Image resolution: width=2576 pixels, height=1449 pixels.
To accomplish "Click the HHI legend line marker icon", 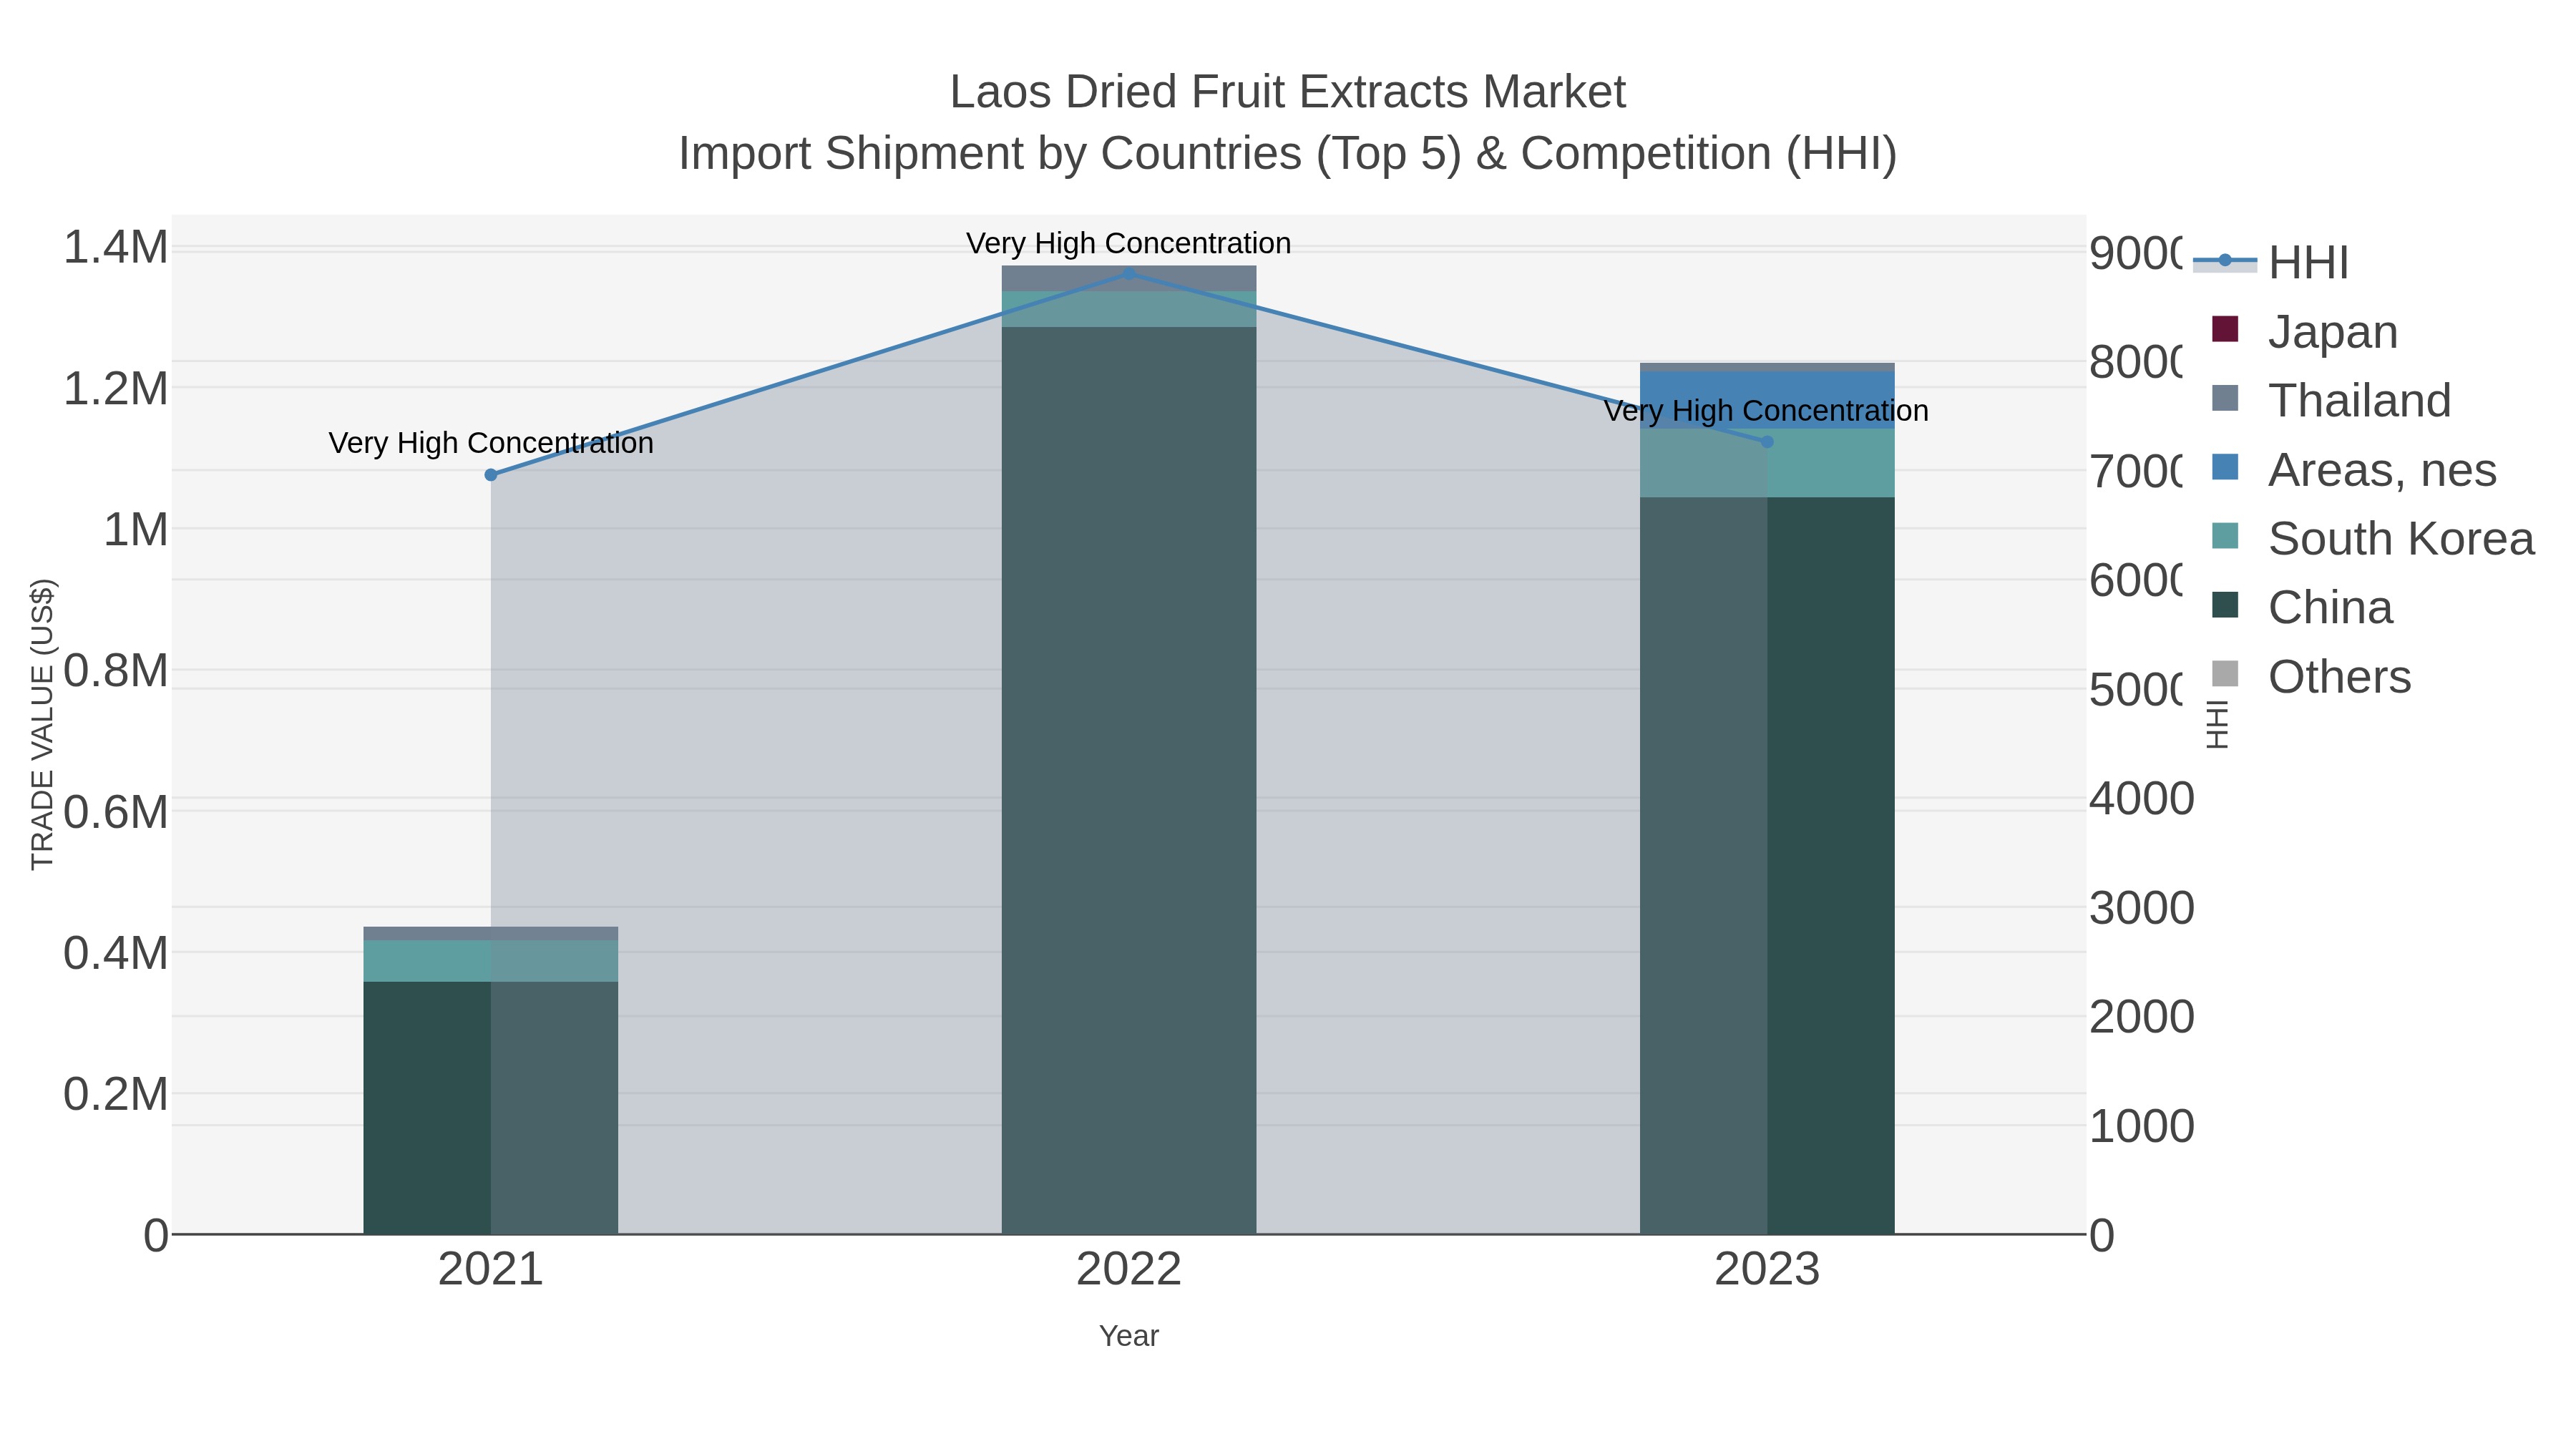I will [2225, 261].
